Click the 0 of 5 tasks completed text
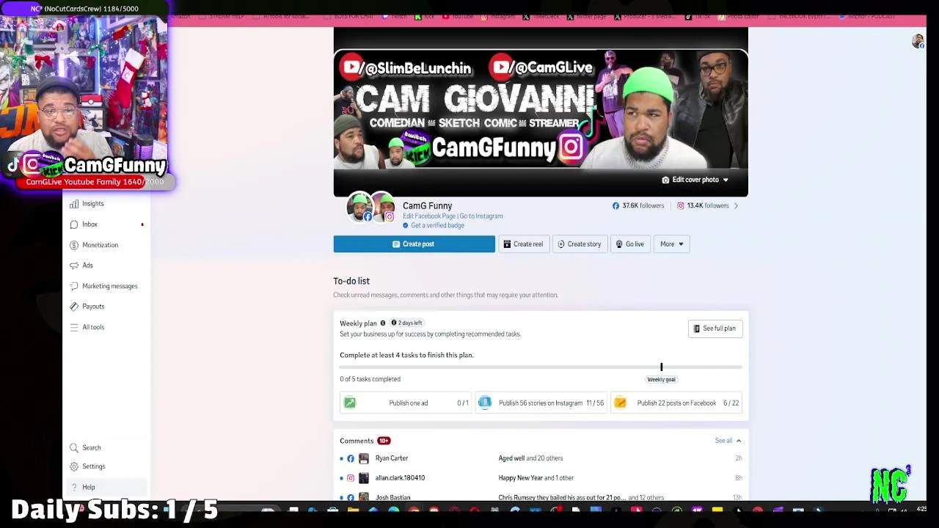The height and width of the screenshot is (528, 939). 370,379
